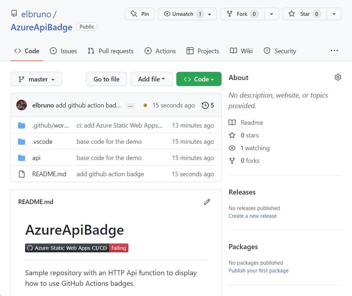The width and height of the screenshot is (352, 296).
Task: Expand the commit message ellipsis button
Action: 130,106
